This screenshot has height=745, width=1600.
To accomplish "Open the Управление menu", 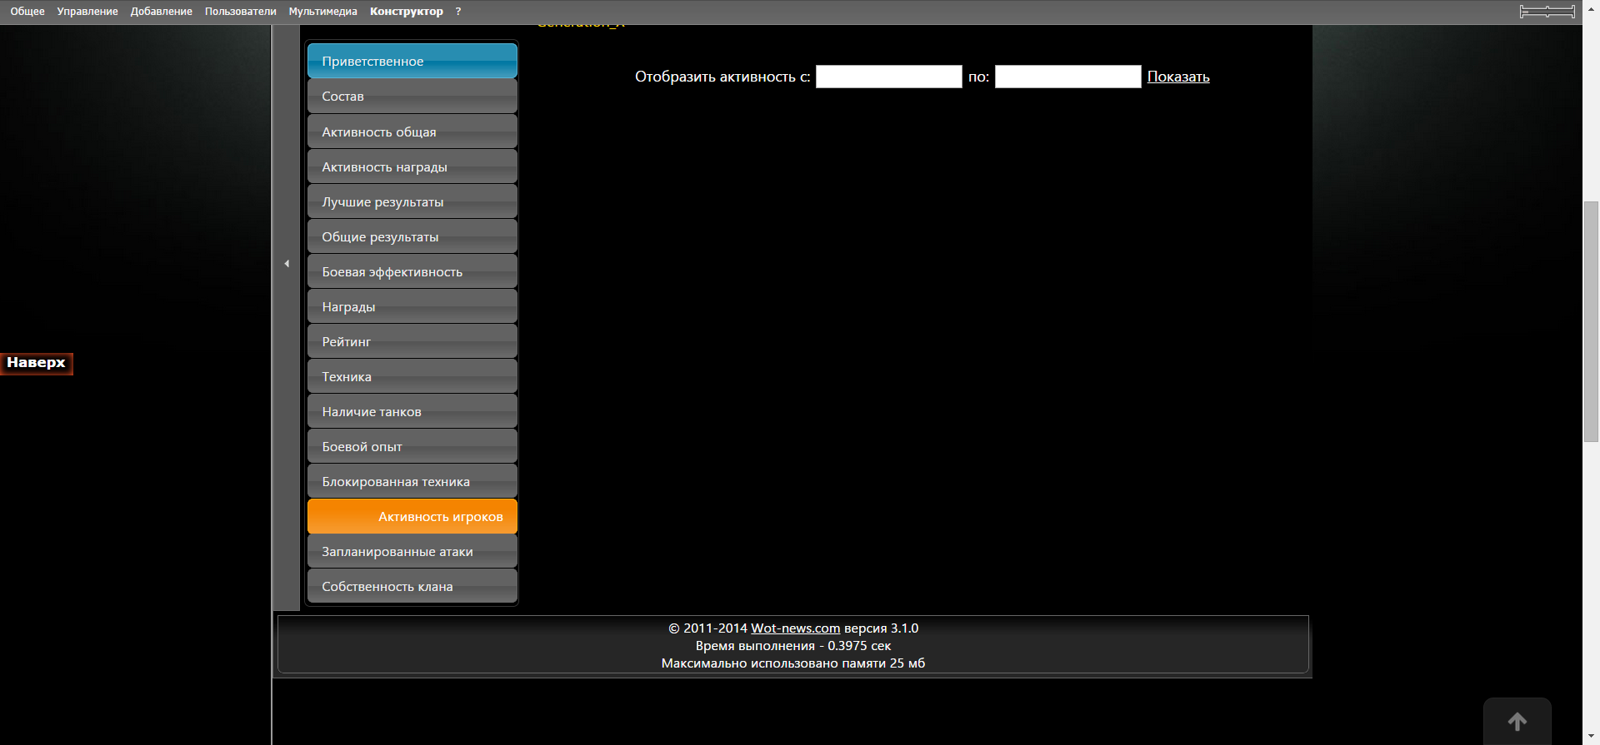I will pos(87,12).
